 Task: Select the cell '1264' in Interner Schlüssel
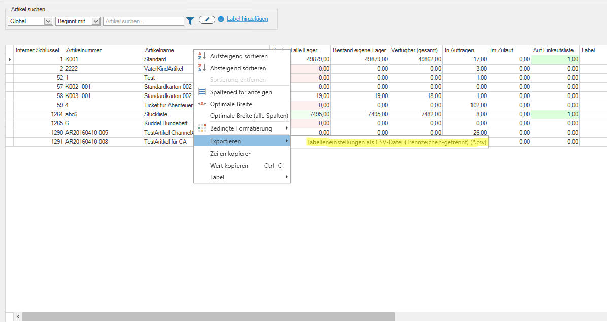(x=39, y=114)
